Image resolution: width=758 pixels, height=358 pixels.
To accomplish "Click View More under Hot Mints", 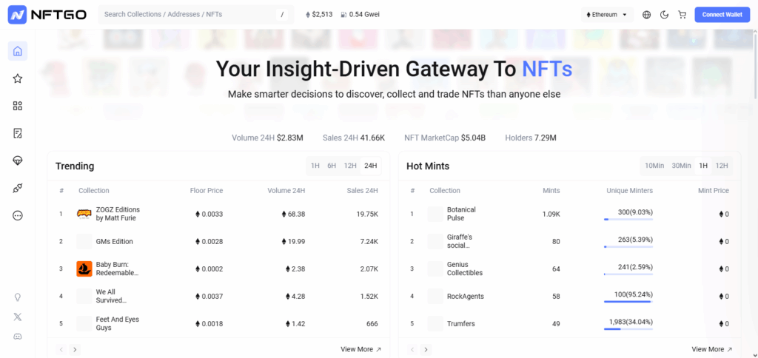I will point(711,349).
